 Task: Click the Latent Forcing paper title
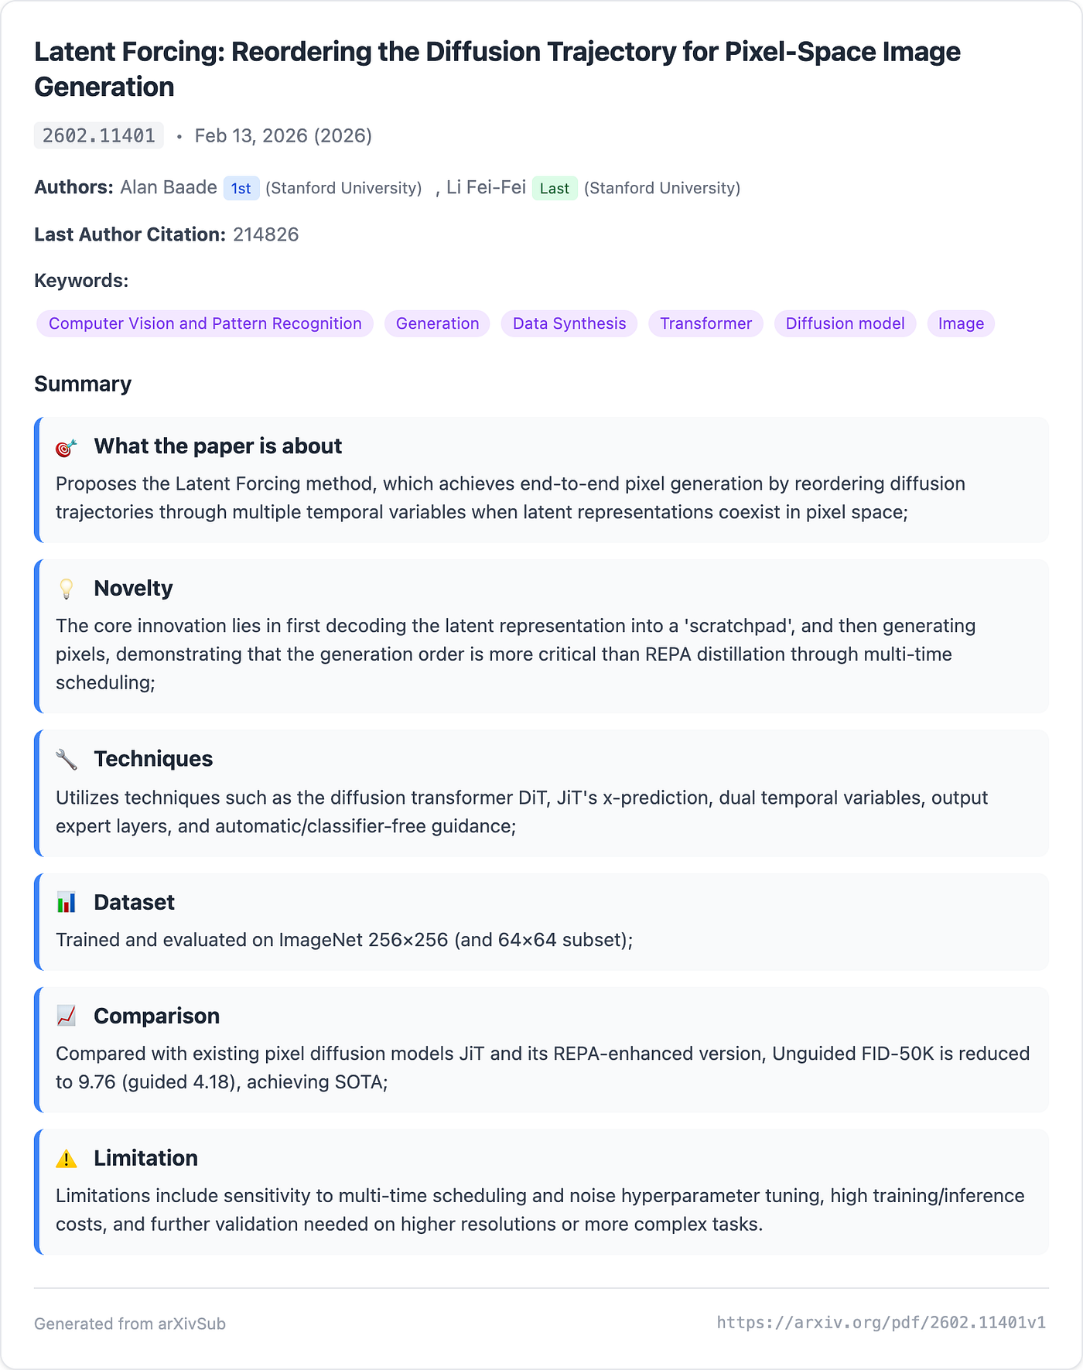[497, 69]
